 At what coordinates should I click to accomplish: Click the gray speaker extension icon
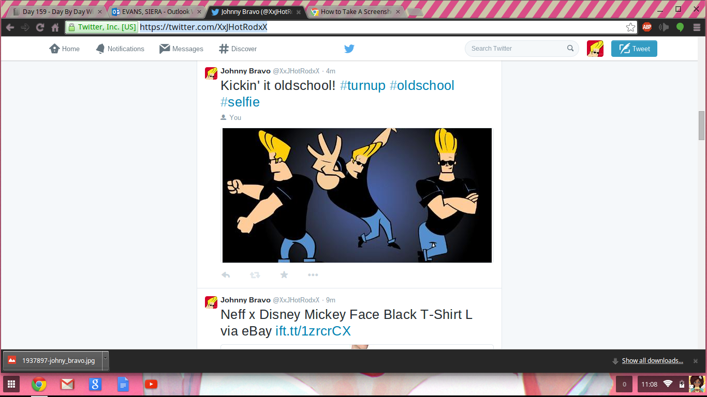click(x=664, y=27)
